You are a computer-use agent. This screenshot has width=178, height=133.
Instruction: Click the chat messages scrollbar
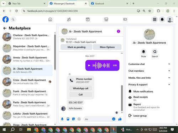point(122,98)
